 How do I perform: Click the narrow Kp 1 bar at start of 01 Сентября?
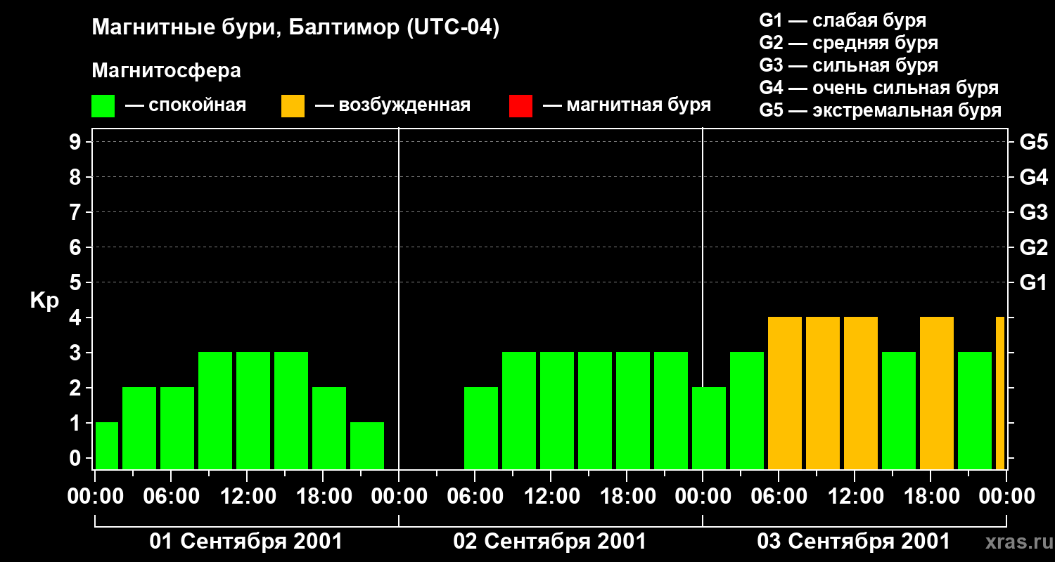[107, 445]
